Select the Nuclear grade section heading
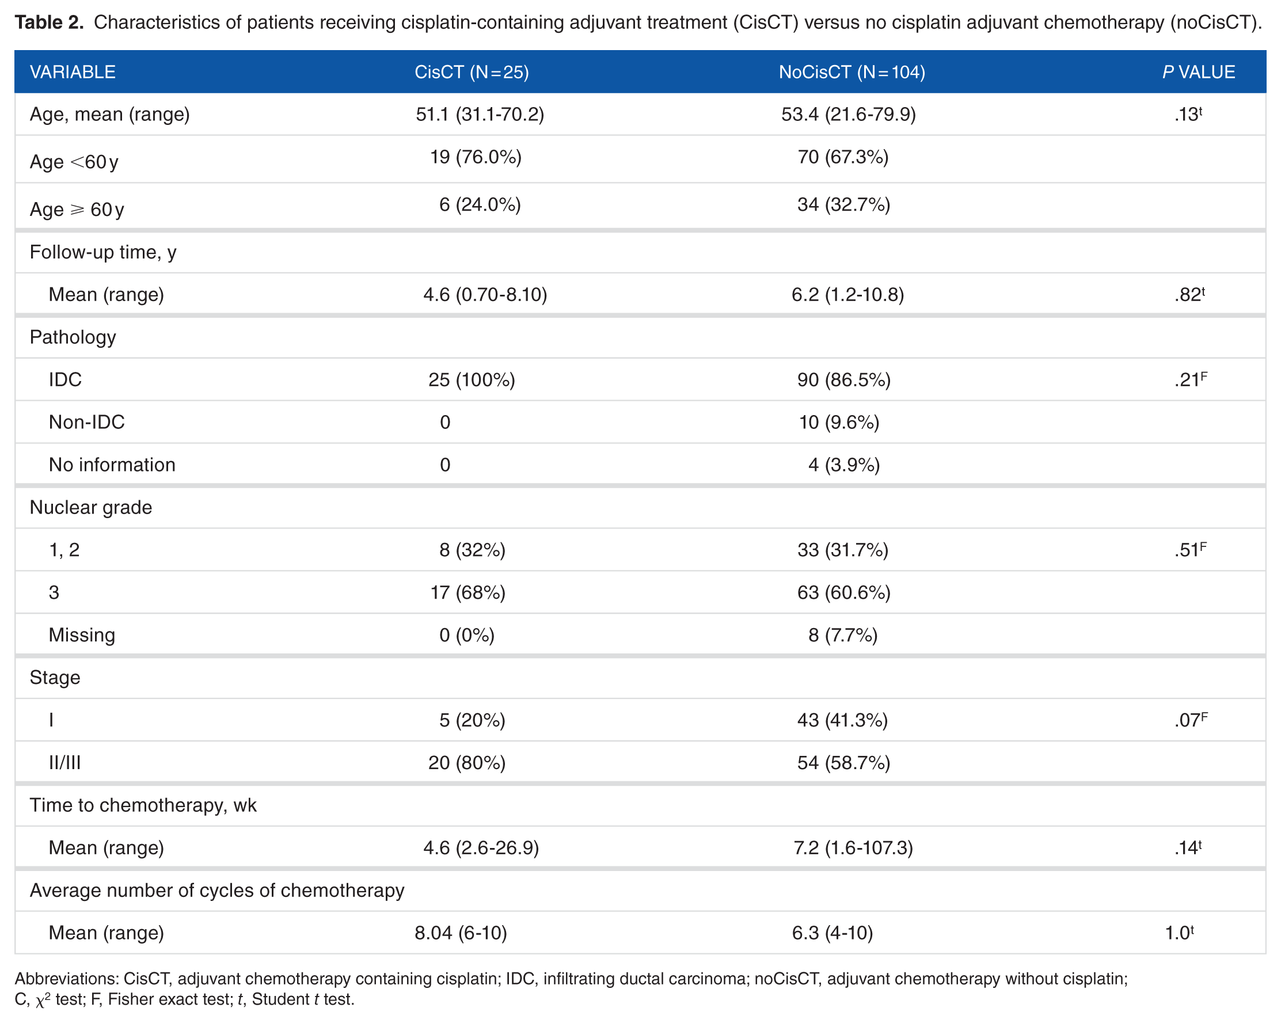This screenshot has height=1023, width=1281. tap(91, 507)
